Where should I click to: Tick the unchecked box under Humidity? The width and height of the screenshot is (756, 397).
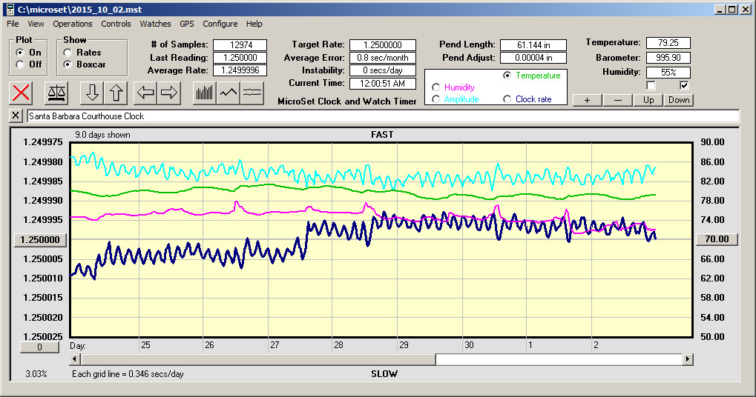pos(651,85)
